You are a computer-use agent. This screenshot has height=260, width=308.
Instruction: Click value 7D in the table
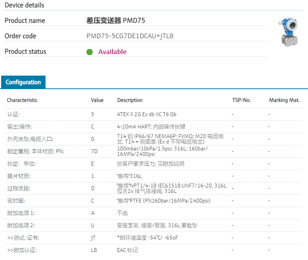click(x=94, y=151)
